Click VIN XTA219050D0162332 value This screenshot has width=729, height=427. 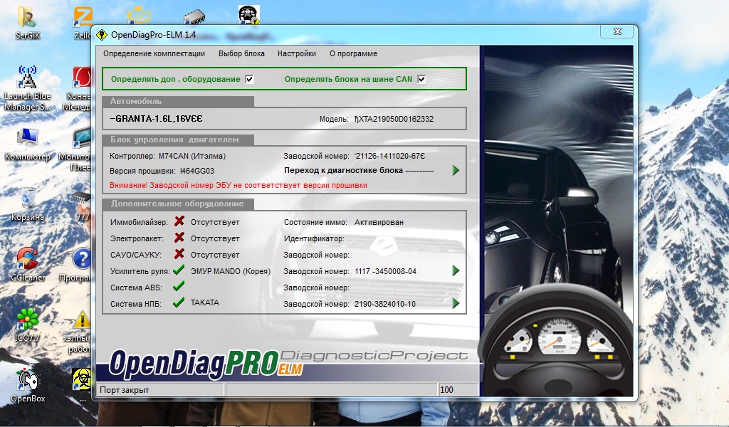(x=394, y=119)
